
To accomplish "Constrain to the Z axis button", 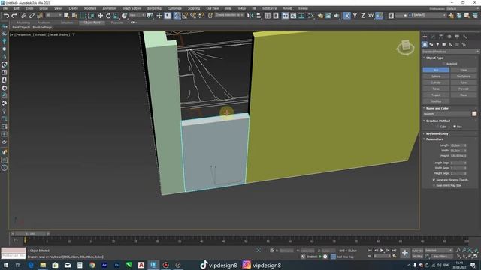I will click(363, 16).
